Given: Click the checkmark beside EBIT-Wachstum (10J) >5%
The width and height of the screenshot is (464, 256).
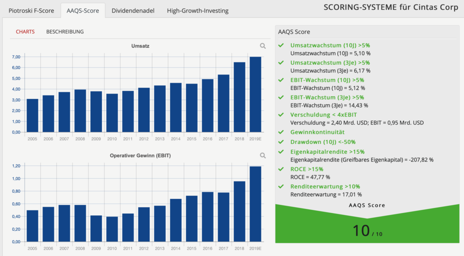Looking at the screenshot, I should (x=281, y=80).
